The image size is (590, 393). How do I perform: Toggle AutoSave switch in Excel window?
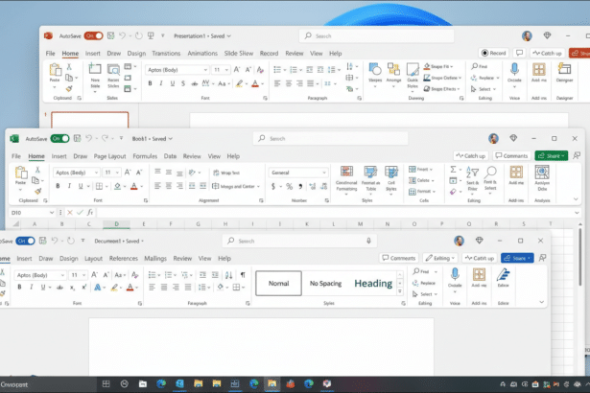[59, 138]
